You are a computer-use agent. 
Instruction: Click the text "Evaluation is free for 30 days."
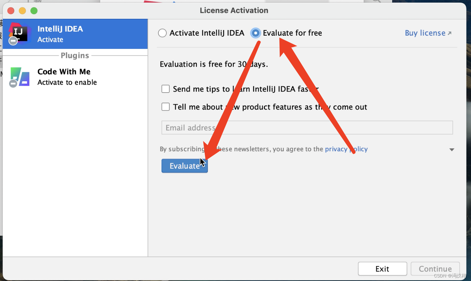(214, 64)
